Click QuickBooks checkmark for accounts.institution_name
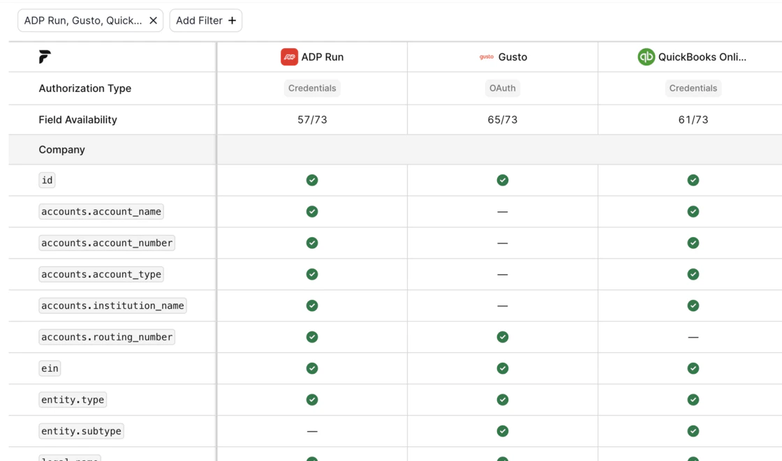This screenshot has width=782, height=461. coord(693,305)
